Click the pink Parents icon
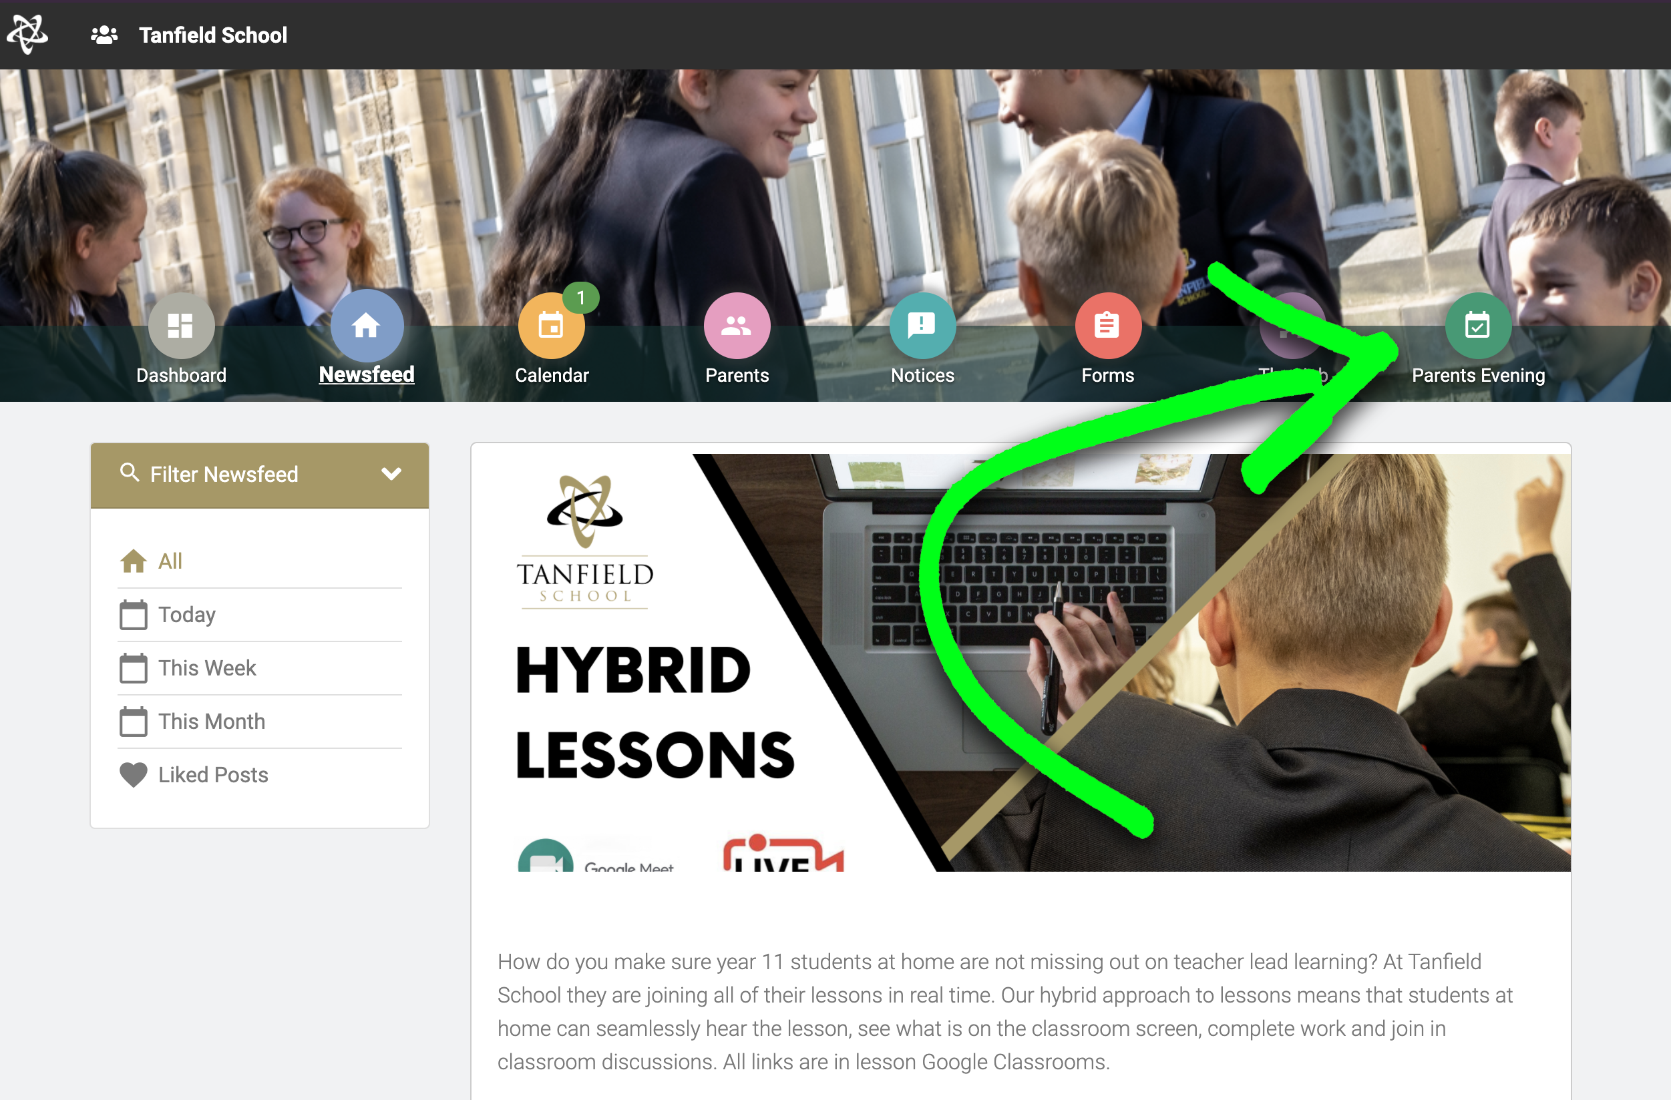This screenshot has height=1100, width=1671. pos(737,326)
